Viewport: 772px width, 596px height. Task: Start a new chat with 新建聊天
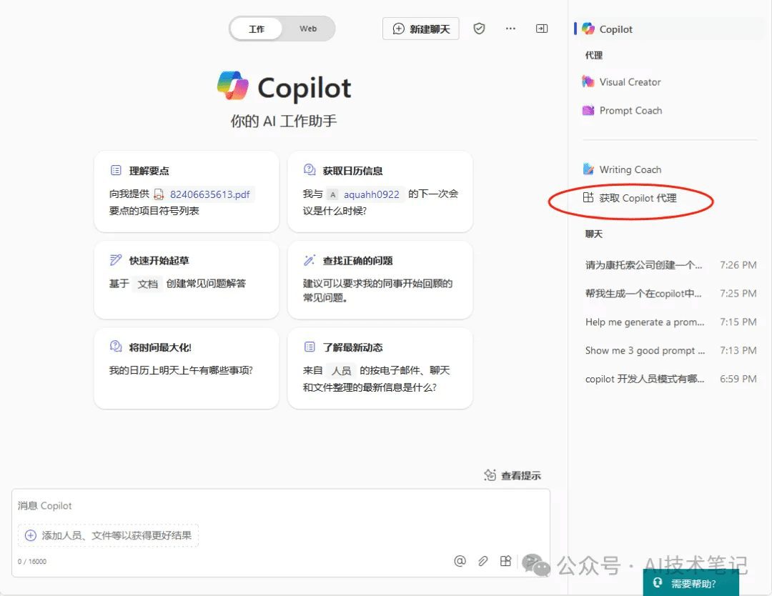421,29
